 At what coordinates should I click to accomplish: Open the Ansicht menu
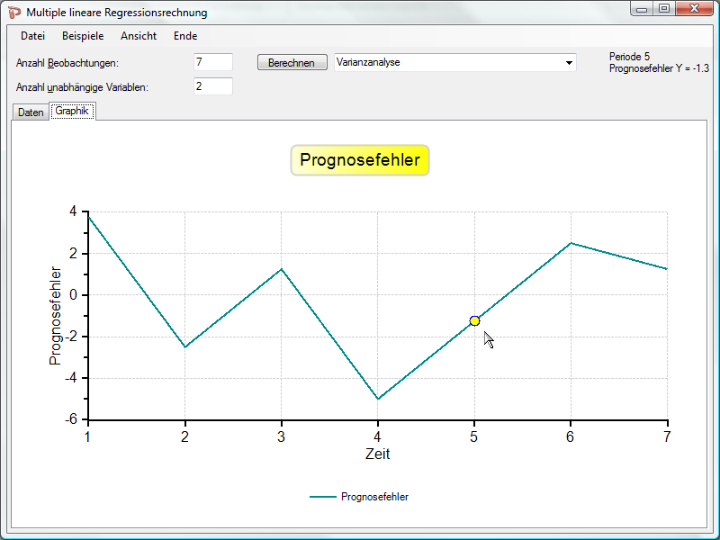pos(138,36)
